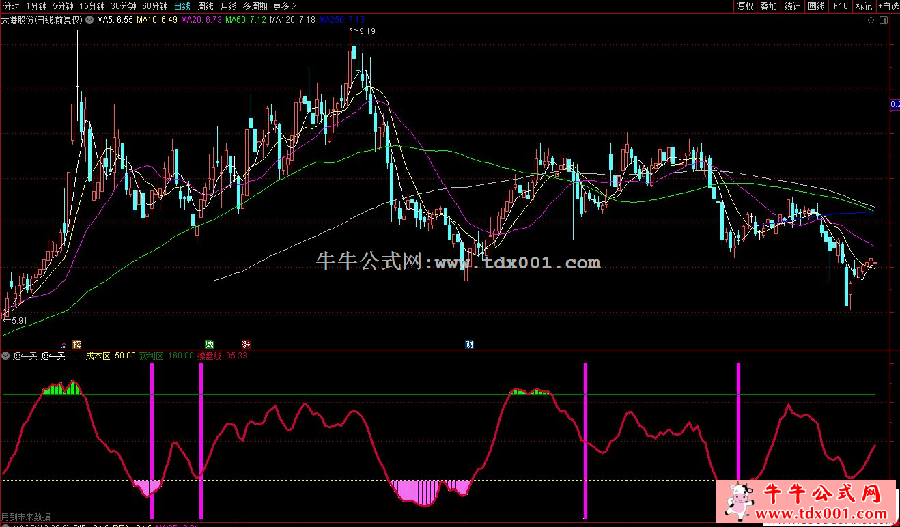This screenshot has height=527, width=900.
Task: Switch to the 分时 period tab
Action: [x=11, y=6]
